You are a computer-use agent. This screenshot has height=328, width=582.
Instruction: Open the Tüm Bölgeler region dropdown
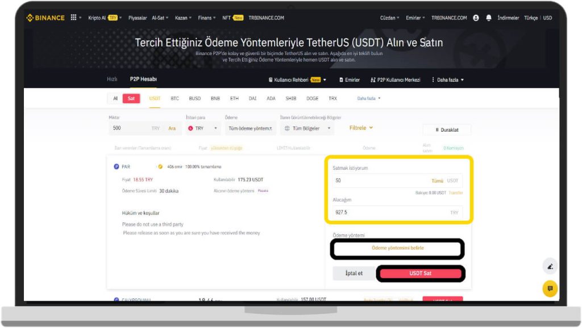307,129
